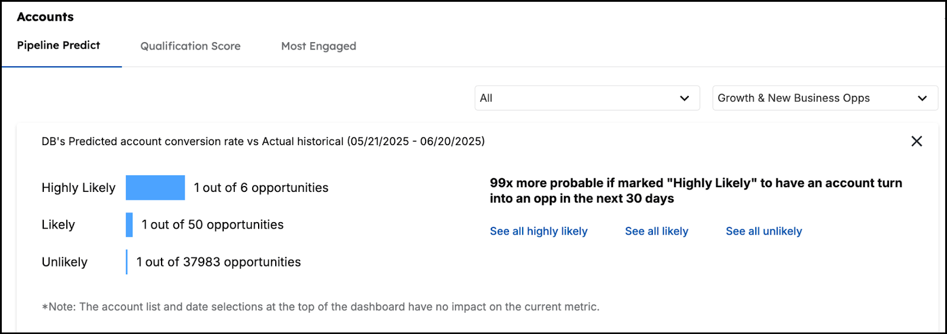Click the Highly Likely row label
Image resolution: width=947 pixels, height=334 pixels.
pyautogui.click(x=78, y=188)
